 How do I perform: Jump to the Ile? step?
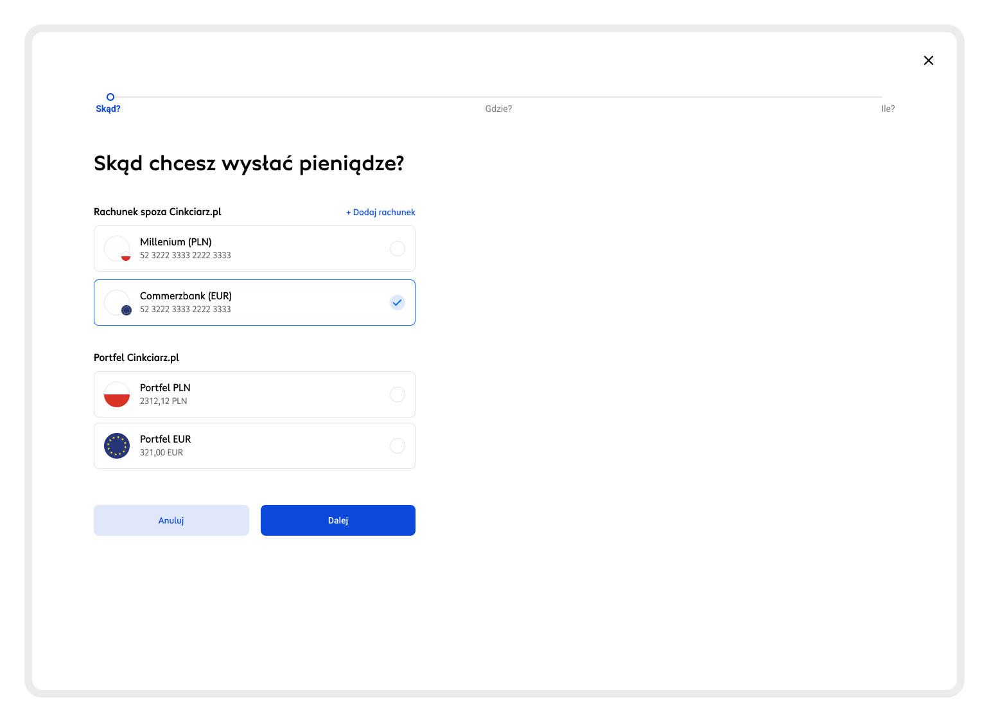(x=888, y=109)
